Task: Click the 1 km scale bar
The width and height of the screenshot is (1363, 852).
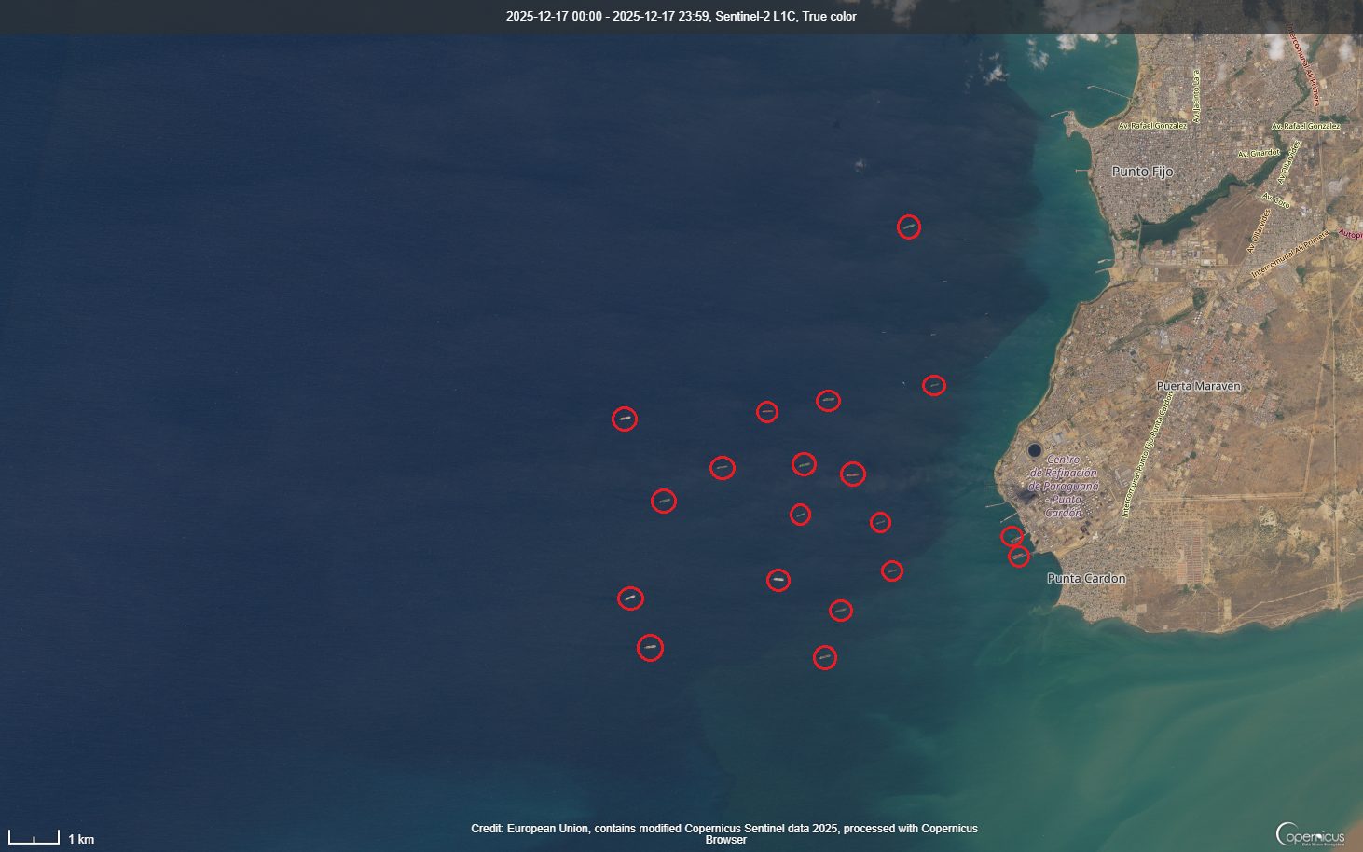Action: click(34, 838)
